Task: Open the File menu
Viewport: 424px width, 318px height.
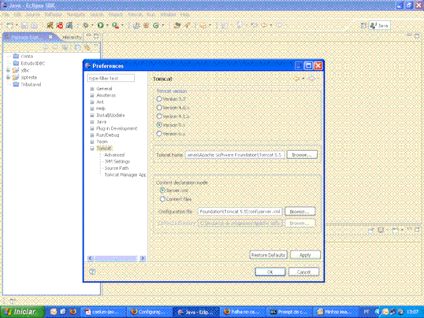Action: tap(6, 15)
